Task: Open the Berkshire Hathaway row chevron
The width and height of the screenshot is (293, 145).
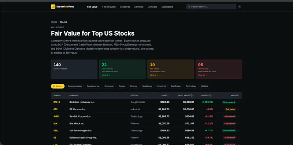Action: pyautogui.click(x=238, y=102)
